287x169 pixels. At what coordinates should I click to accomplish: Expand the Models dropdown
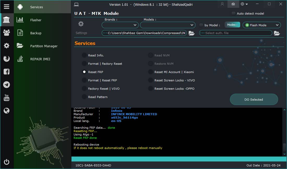click(x=168, y=25)
